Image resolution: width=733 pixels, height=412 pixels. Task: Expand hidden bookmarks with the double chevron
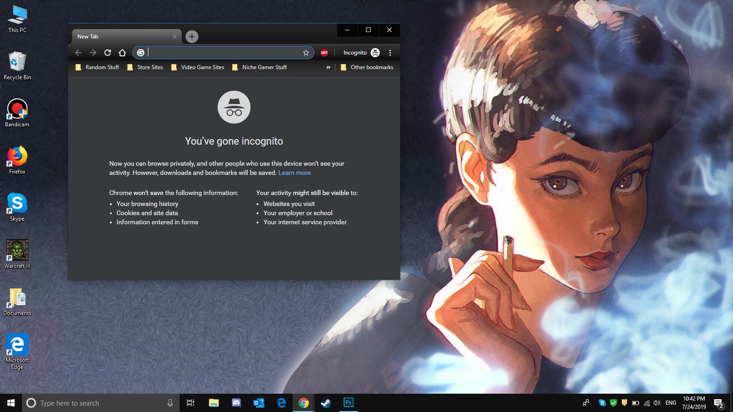[328, 67]
